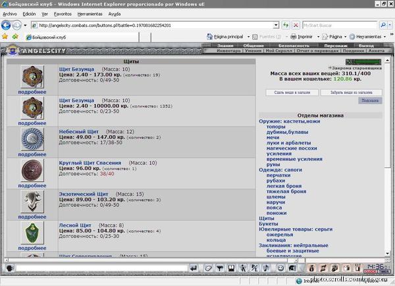Click the horizontal scrollbar left arrow
The width and height of the screenshot is (395, 286).
7,260
